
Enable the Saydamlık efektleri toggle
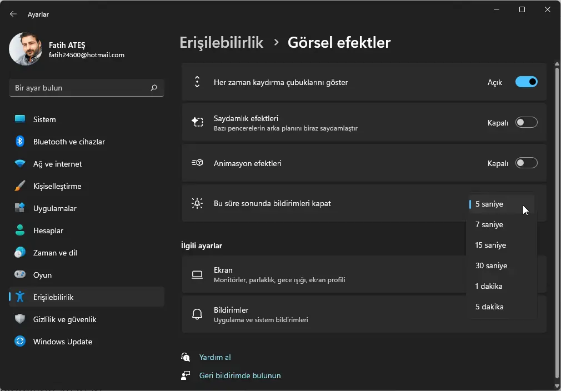tap(526, 123)
